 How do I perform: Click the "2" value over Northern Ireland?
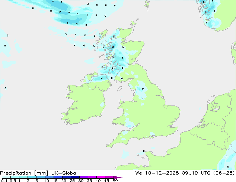click(102, 78)
